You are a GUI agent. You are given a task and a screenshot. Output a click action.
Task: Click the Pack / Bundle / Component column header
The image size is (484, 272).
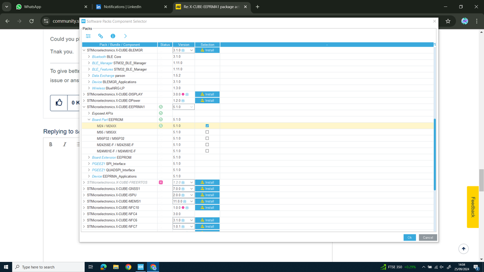click(120, 45)
